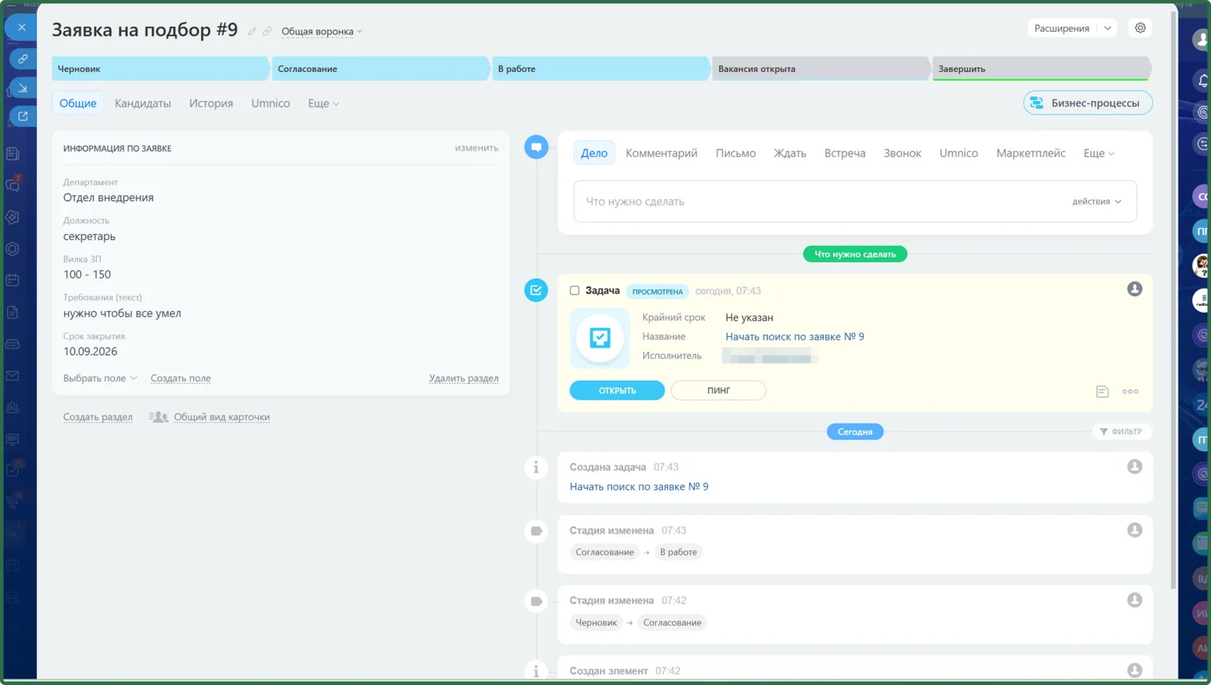Expand the 'Еще' tab menu under the stages
The height and width of the screenshot is (685, 1211).
pyautogui.click(x=323, y=104)
